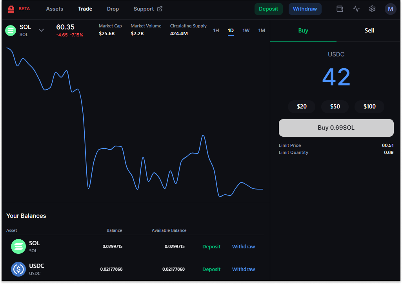Open the M profile avatar

click(391, 9)
